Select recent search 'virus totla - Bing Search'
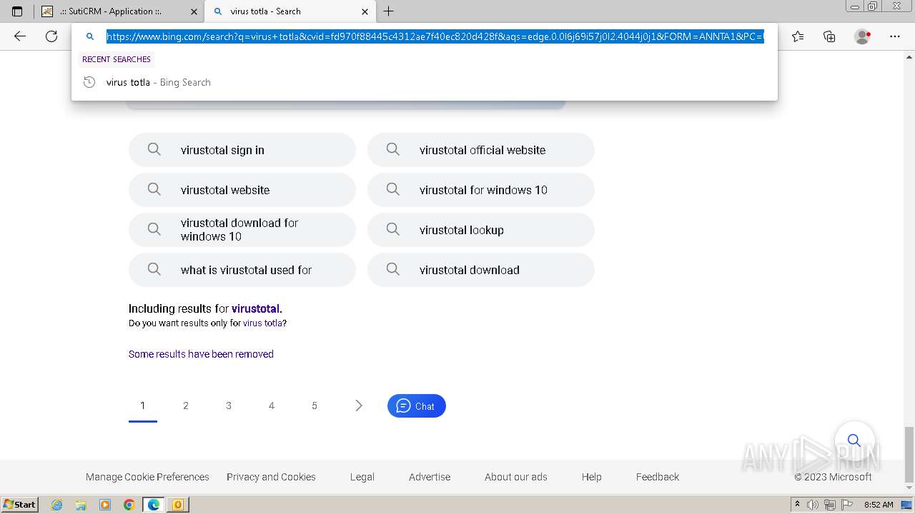Image resolution: width=915 pixels, height=514 pixels. point(425,82)
